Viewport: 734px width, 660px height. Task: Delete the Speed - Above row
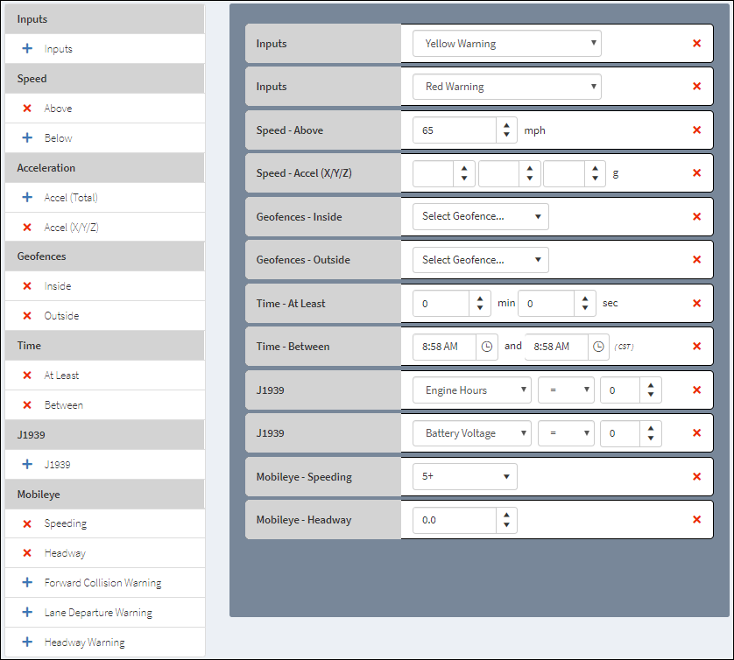[696, 130]
